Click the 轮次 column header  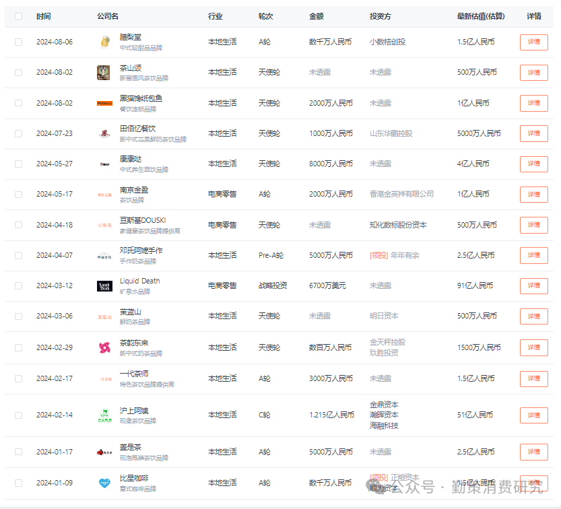(266, 16)
